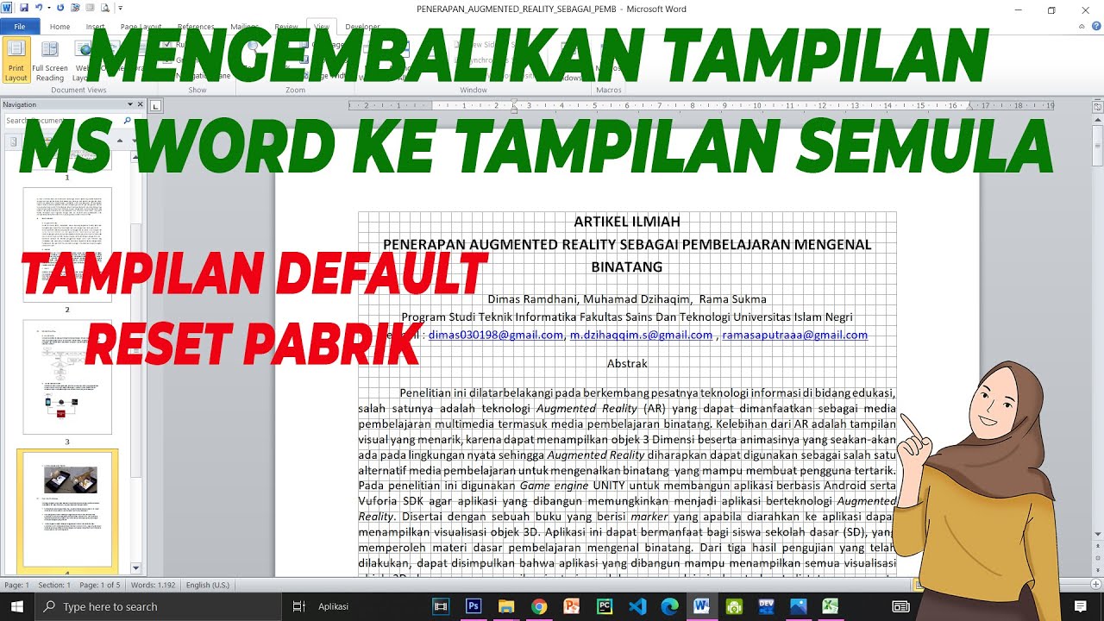Click the Aplikasi taskbar label
The height and width of the screenshot is (621, 1104).
pyautogui.click(x=333, y=606)
